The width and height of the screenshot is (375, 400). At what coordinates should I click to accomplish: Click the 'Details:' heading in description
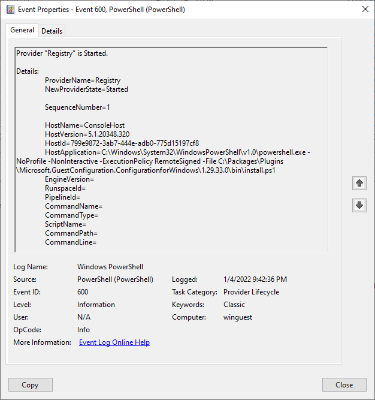click(x=28, y=71)
